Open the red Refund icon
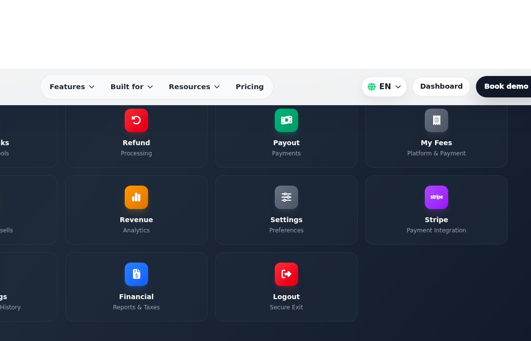The width and height of the screenshot is (531, 341). pos(136,120)
